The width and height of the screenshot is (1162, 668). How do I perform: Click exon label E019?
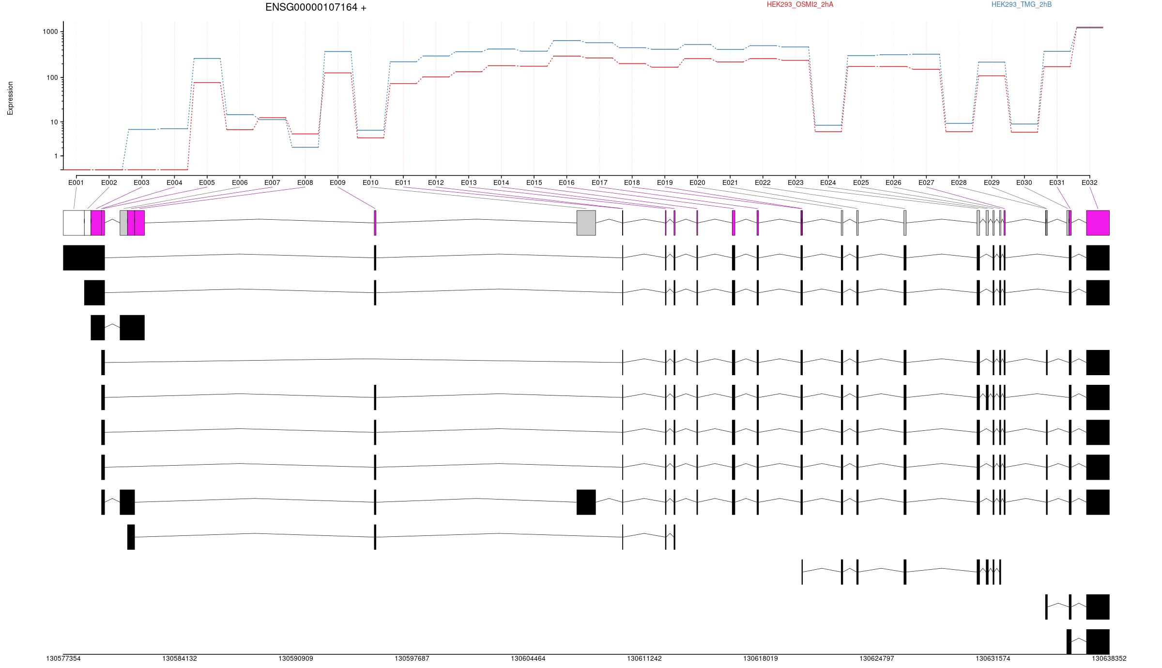click(x=665, y=182)
